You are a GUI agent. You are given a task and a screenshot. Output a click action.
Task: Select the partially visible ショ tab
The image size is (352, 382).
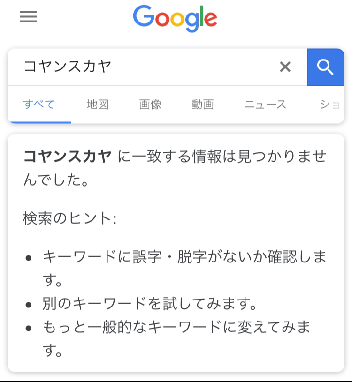[x=330, y=105]
